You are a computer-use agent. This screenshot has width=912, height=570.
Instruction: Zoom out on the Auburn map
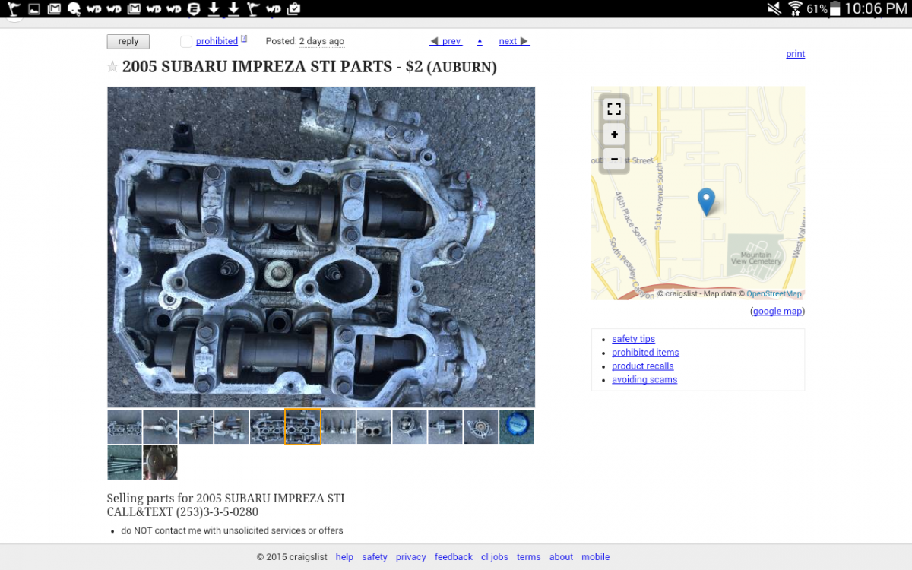[x=614, y=159]
